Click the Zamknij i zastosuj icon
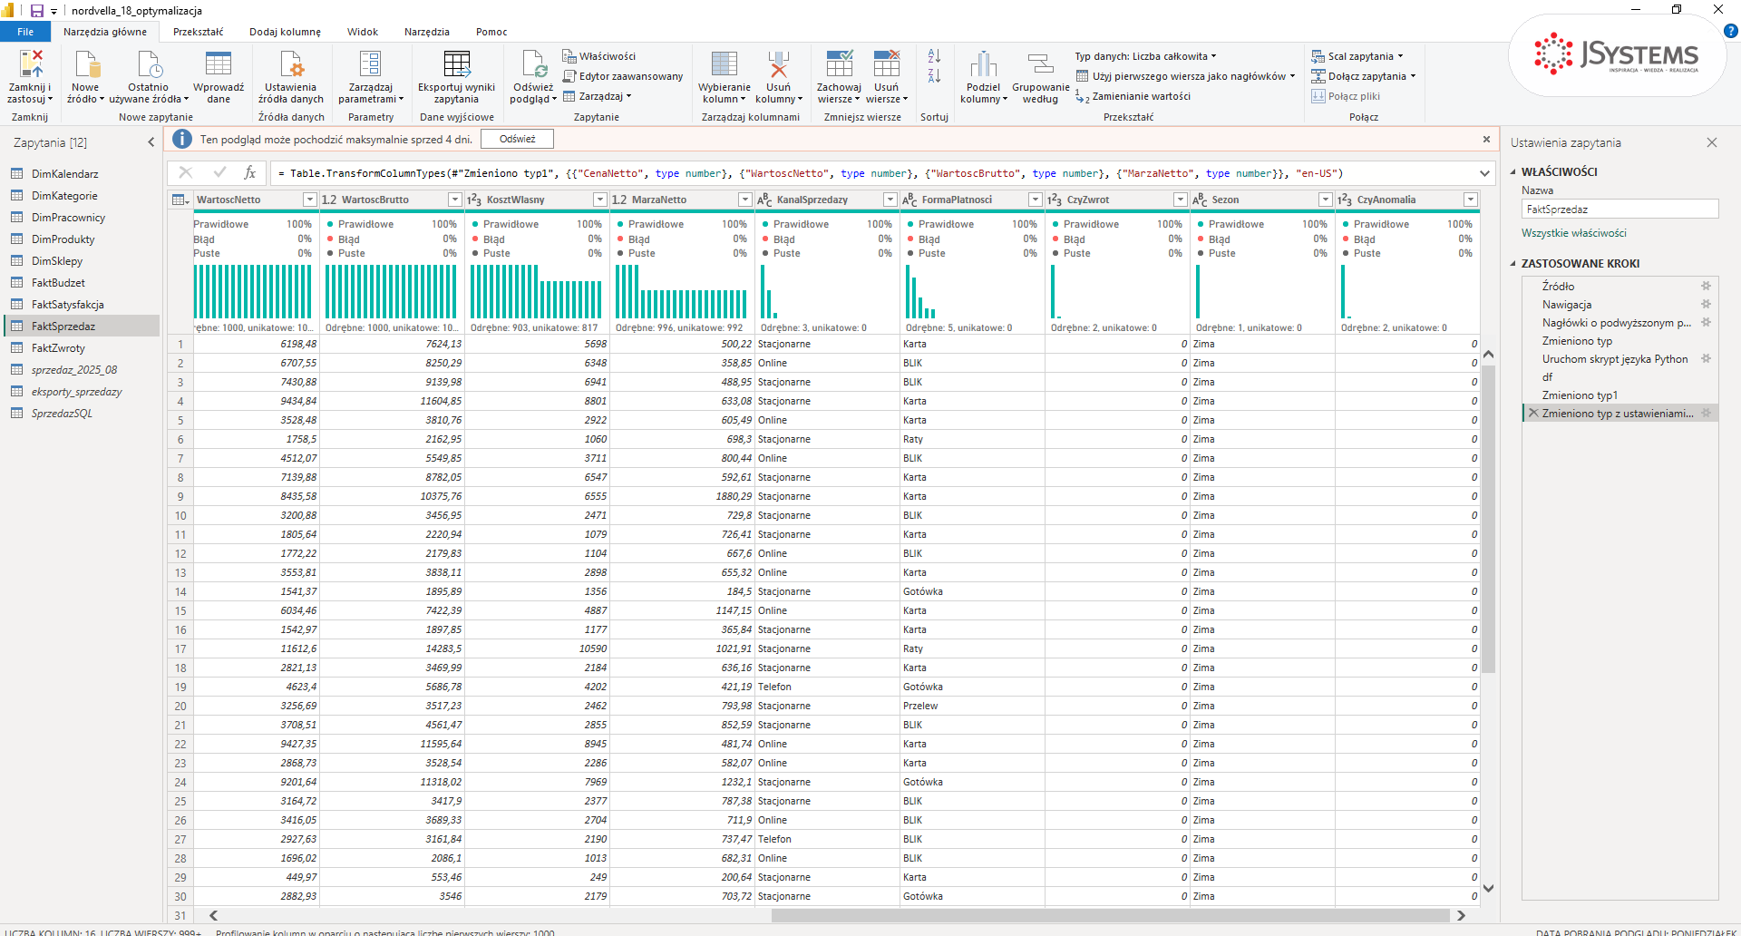Image resolution: width=1741 pixels, height=936 pixels. tap(30, 63)
